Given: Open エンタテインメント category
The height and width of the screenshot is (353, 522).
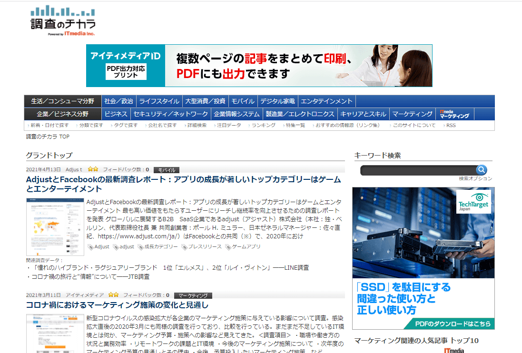Looking at the screenshot, I should 326,101.
